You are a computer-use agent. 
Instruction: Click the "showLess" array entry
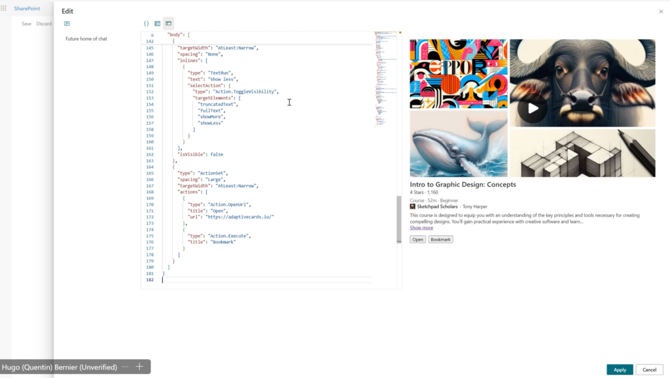[x=211, y=123]
